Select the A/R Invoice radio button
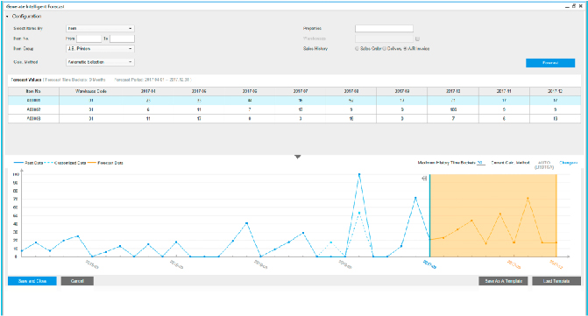The image size is (588, 316). point(406,49)
